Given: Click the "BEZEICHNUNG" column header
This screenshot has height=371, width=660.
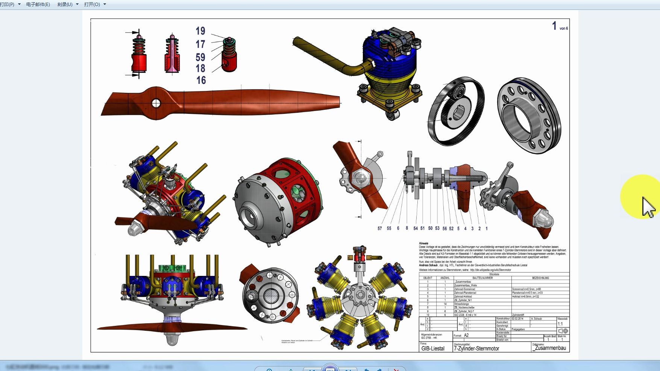Looking at the screenshot, I should pos(540,278).
